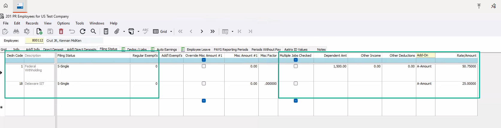This screenshot has width=501, height=128.
Task: Click the first grid row icon
Action: 240,31
